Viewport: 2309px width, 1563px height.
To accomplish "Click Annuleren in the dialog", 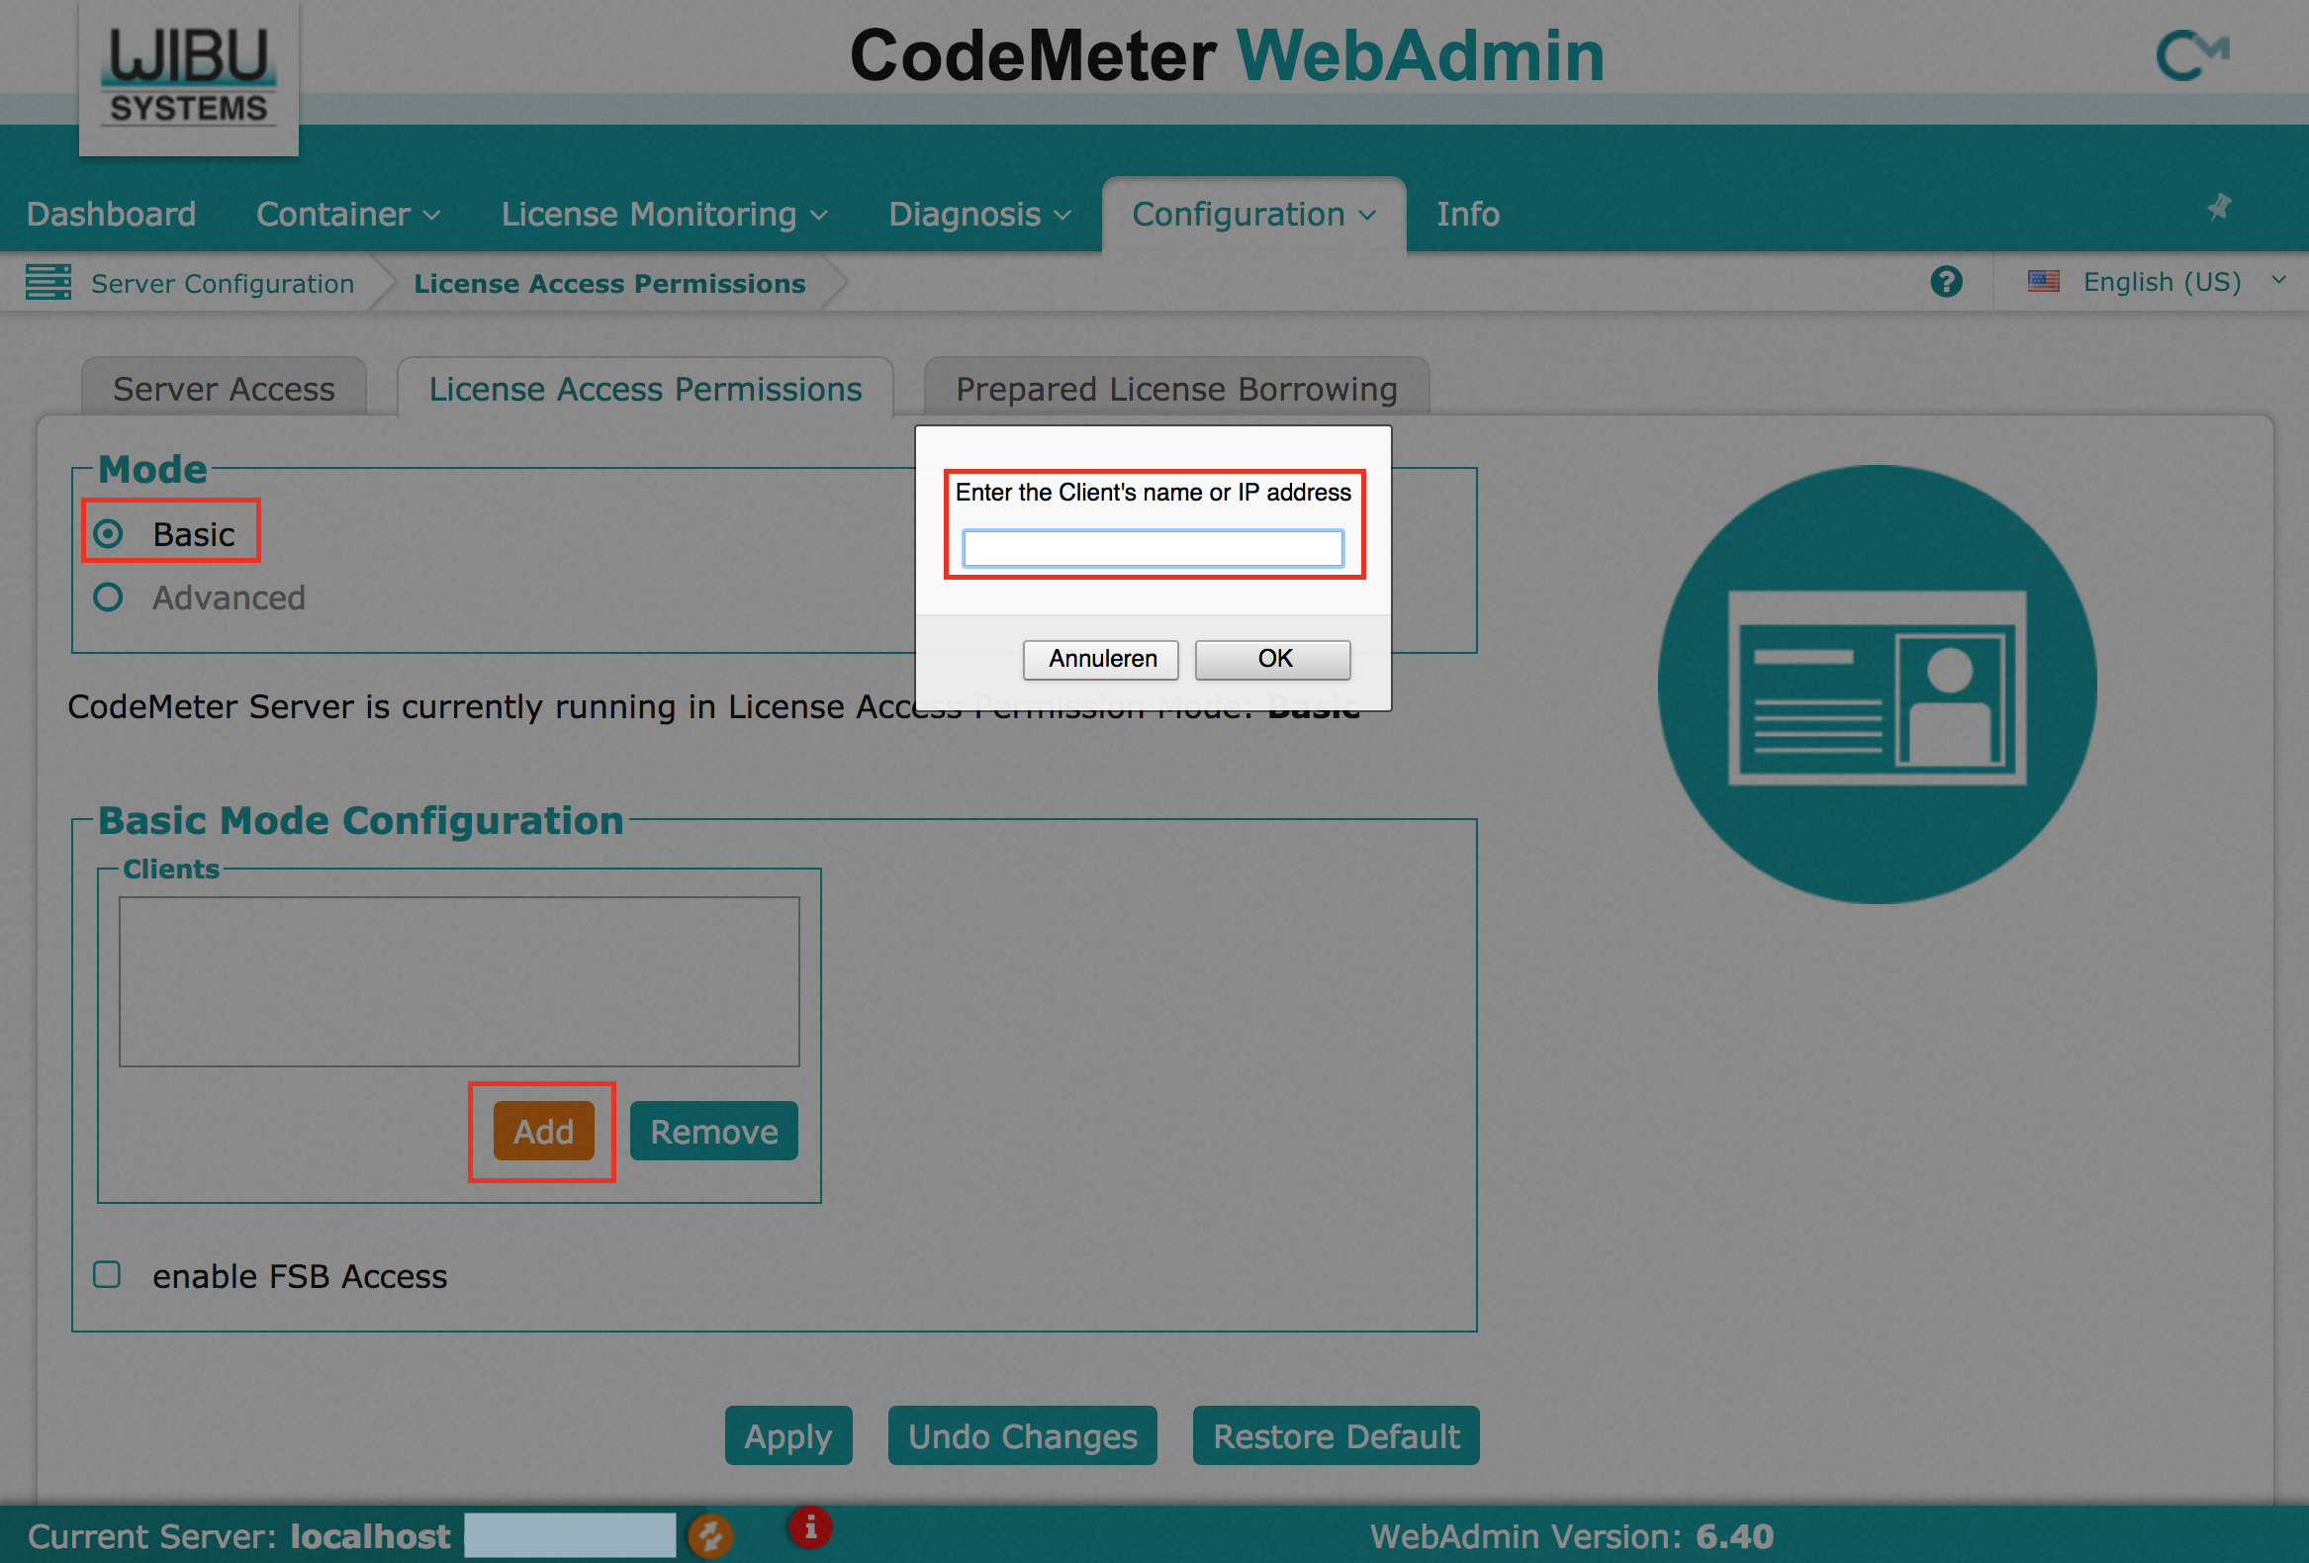I will click(x=1101, y=659).
